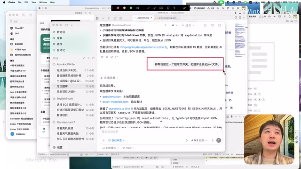Collapse the RuankaoWinter project folder
This screenshot has height=169, width=301.
tap(64, 64)
